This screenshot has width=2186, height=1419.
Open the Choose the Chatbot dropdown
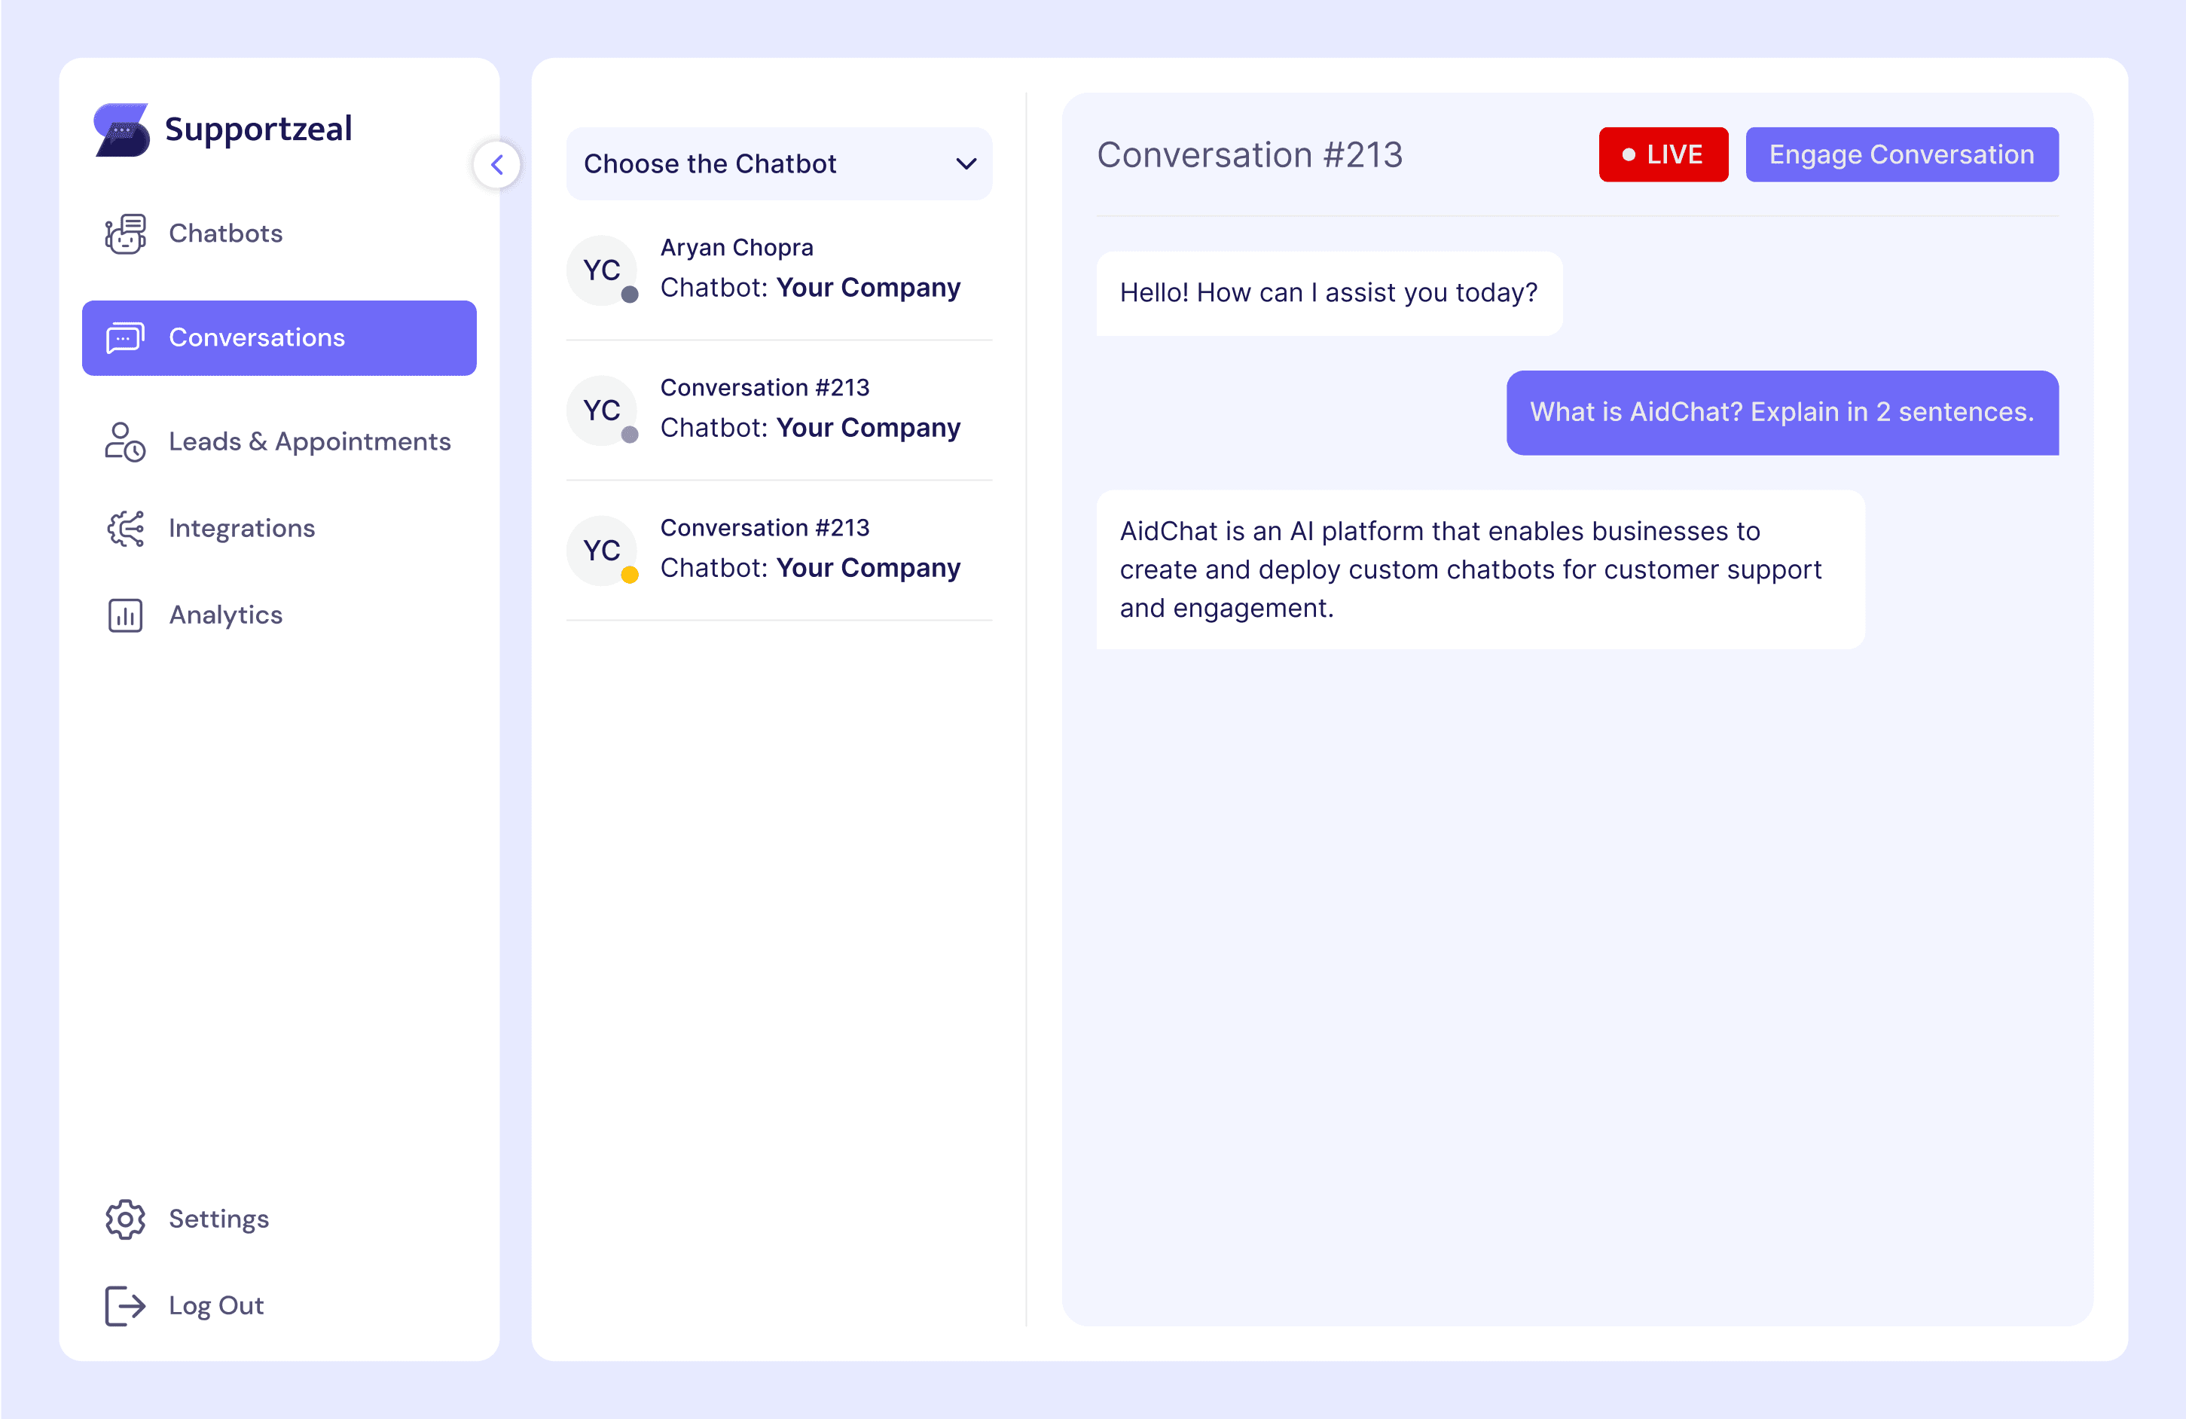(x=779, y=163)
